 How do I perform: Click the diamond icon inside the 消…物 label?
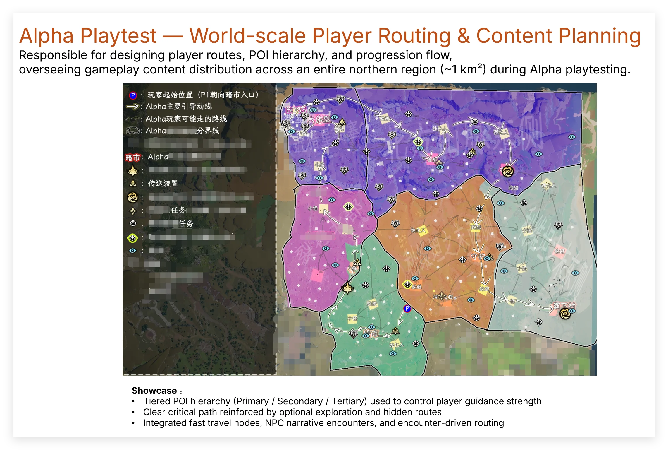point(442,296)
